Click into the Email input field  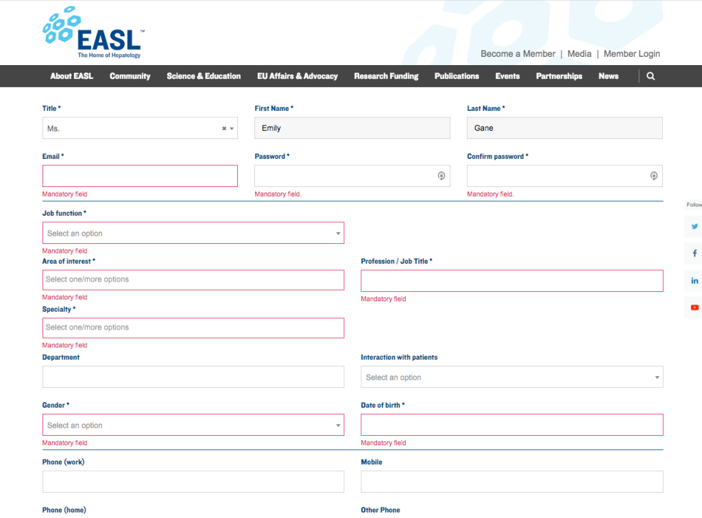140,176
